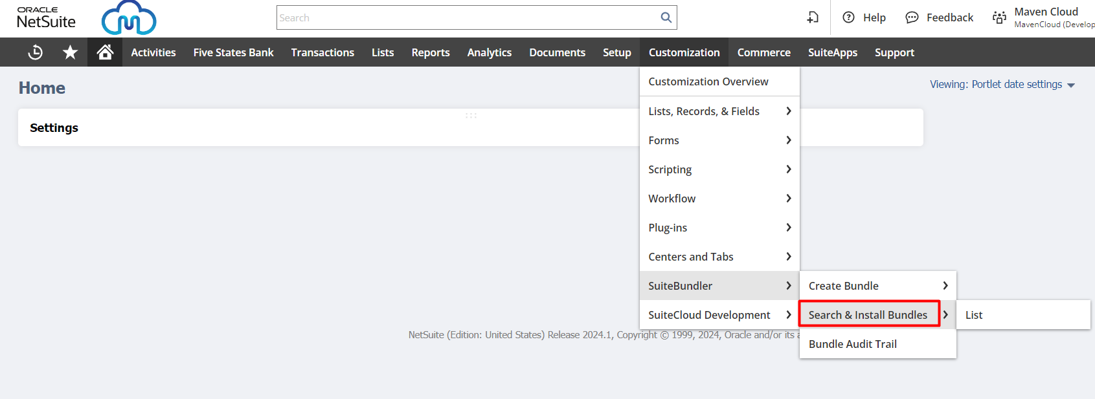Click the Maven Cloud logo
The height and width of the screenshot is (399, 1095).
(129, 18)
